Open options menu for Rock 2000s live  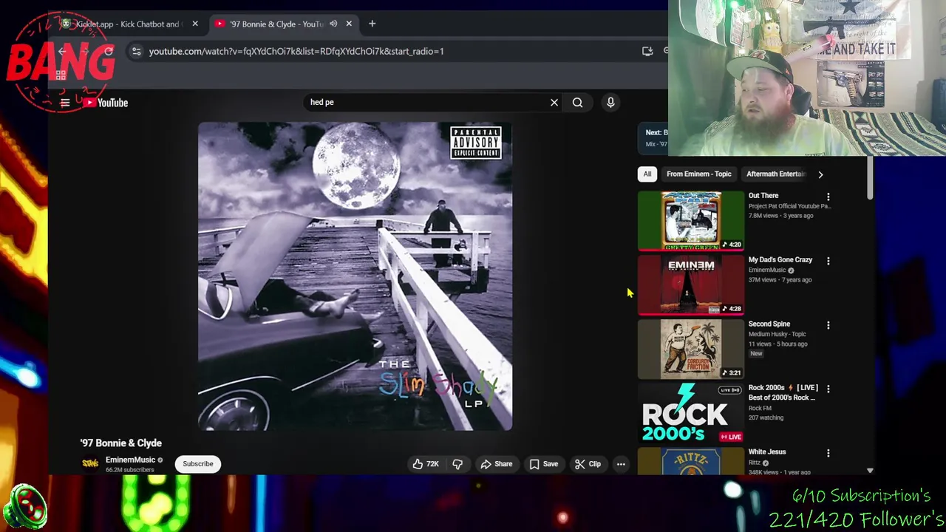click(x=828, y=389)
